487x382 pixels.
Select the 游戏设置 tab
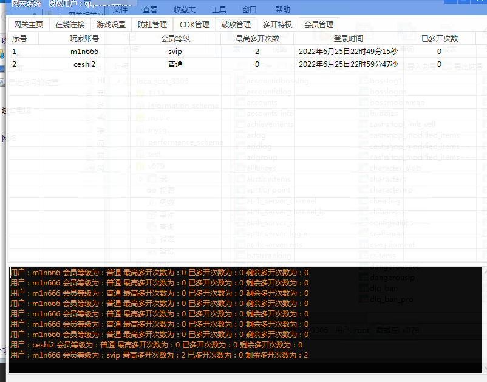(x=111, y=24)
